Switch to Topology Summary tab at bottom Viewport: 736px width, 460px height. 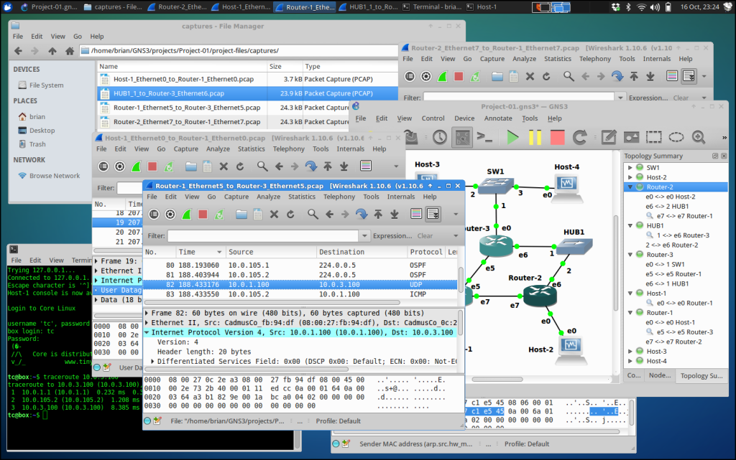click(x=701, y=376)
